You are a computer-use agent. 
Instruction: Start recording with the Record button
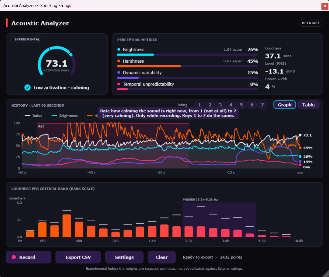pos(29,257)
